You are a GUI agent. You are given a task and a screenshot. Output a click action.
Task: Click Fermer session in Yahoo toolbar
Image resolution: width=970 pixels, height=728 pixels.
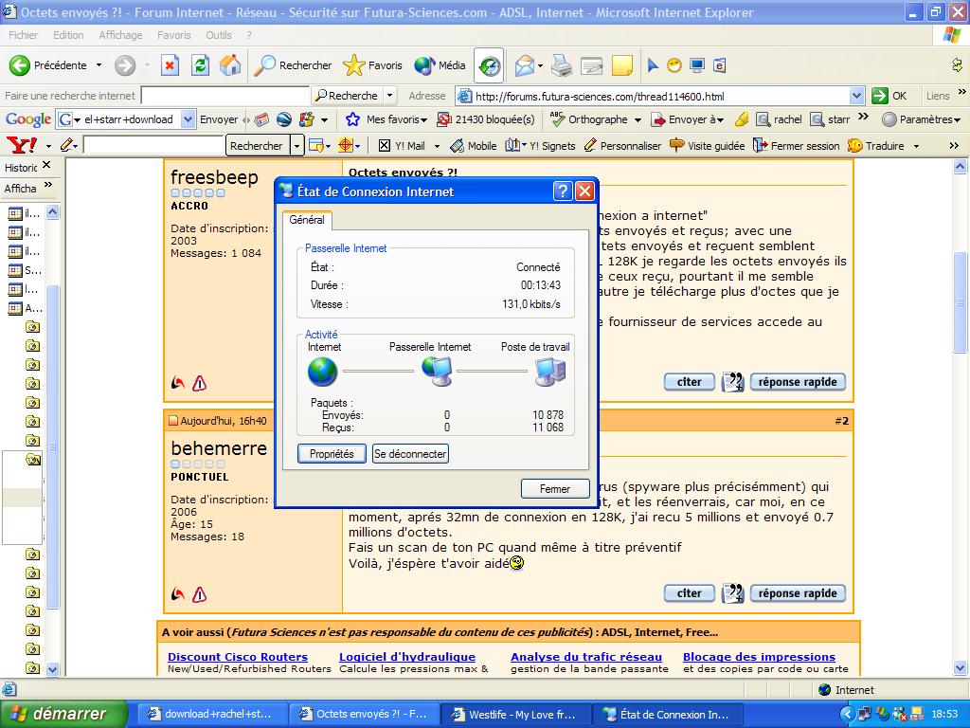tap(796, 146)
